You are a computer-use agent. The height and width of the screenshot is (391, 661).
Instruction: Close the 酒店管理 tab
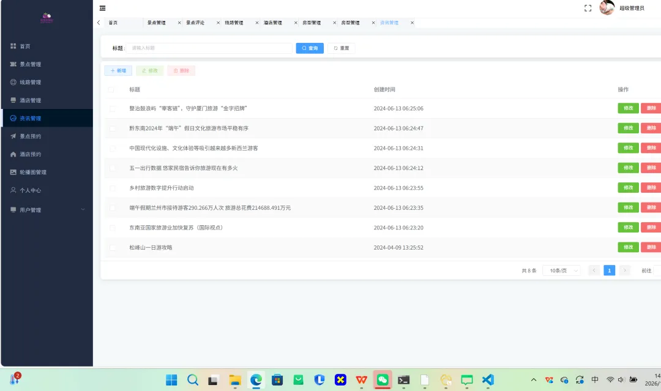(x=296, y=23)
